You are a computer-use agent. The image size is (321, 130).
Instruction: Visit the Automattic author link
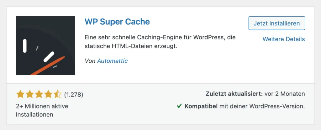click(113, 61)
